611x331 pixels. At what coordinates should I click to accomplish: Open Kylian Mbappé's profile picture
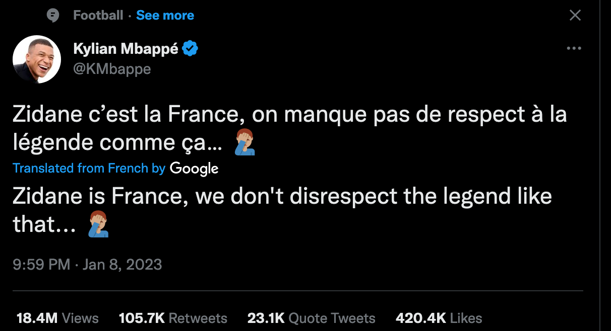pos(37,60)
